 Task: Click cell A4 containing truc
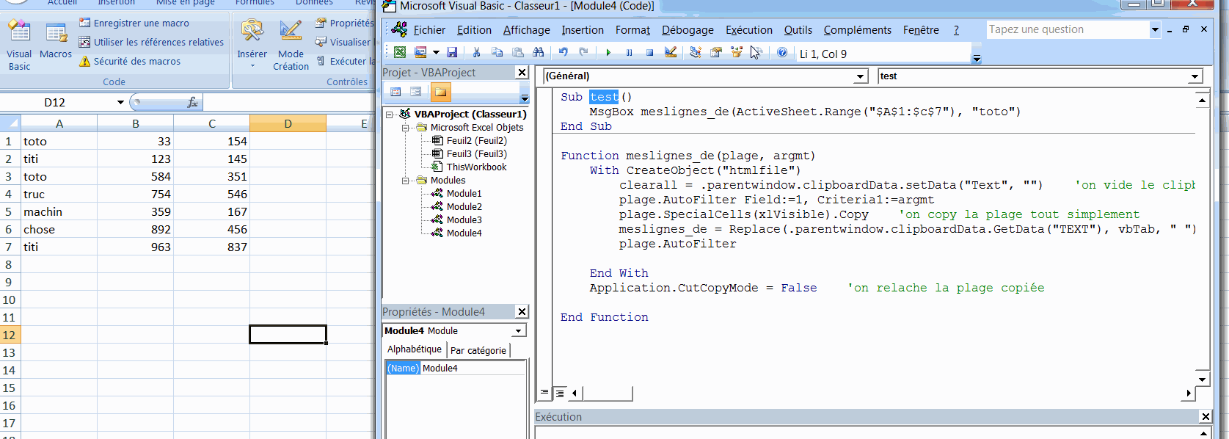59,195
